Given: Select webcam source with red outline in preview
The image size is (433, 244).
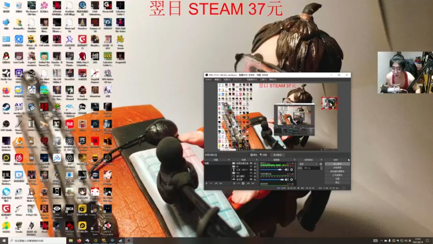Looking at the screenshot, I should (330, 103).
